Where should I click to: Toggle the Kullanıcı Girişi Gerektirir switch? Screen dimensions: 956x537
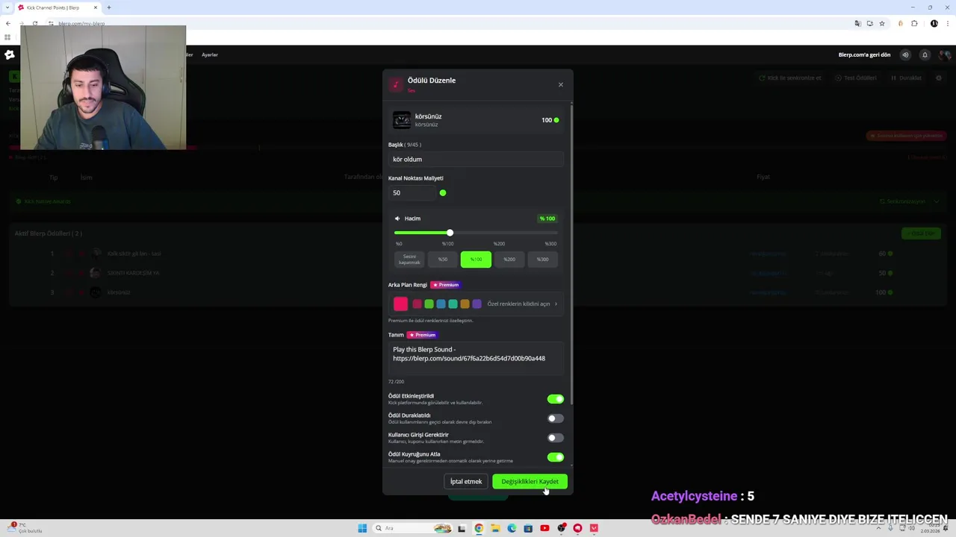pyautogui.click(x=555, y=438)
